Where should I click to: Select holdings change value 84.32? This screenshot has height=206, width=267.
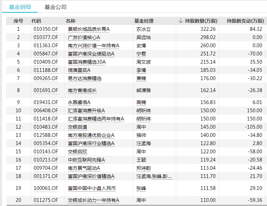tap(256, 29)
